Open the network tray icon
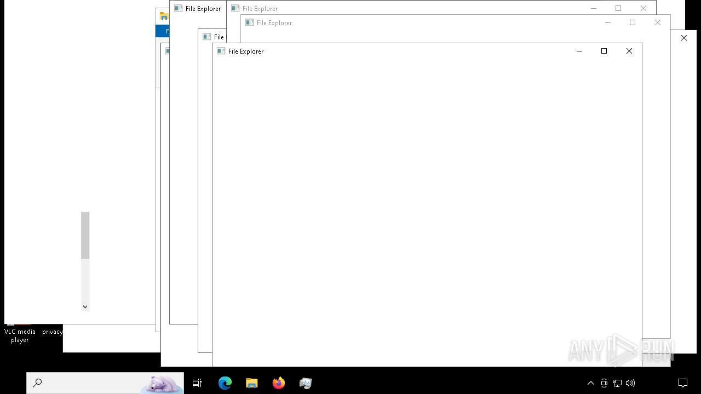Viewport: 701px width, 394px height. 617,383
